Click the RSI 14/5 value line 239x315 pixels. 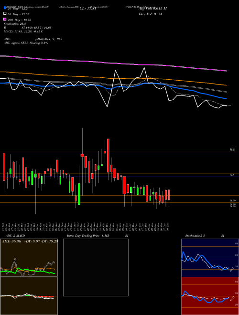(28, 28)
